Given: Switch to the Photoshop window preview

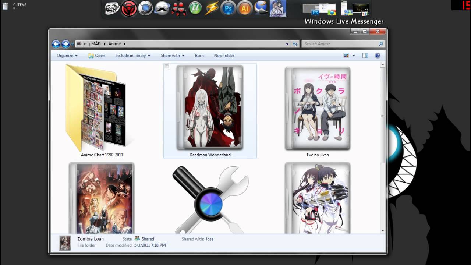Looking at the screenshot, I should click(311, 10).
